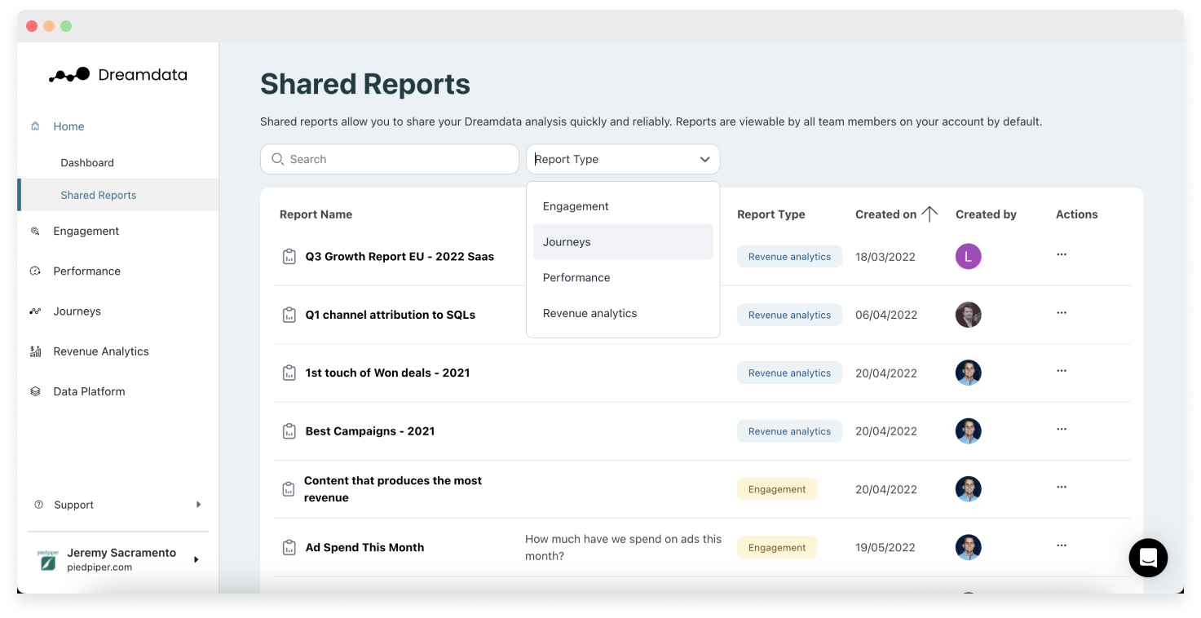Click Jeremy Sacramento account name
Image resolution: width=1201 pixels, height=618 pixels.
coord(121,553)
